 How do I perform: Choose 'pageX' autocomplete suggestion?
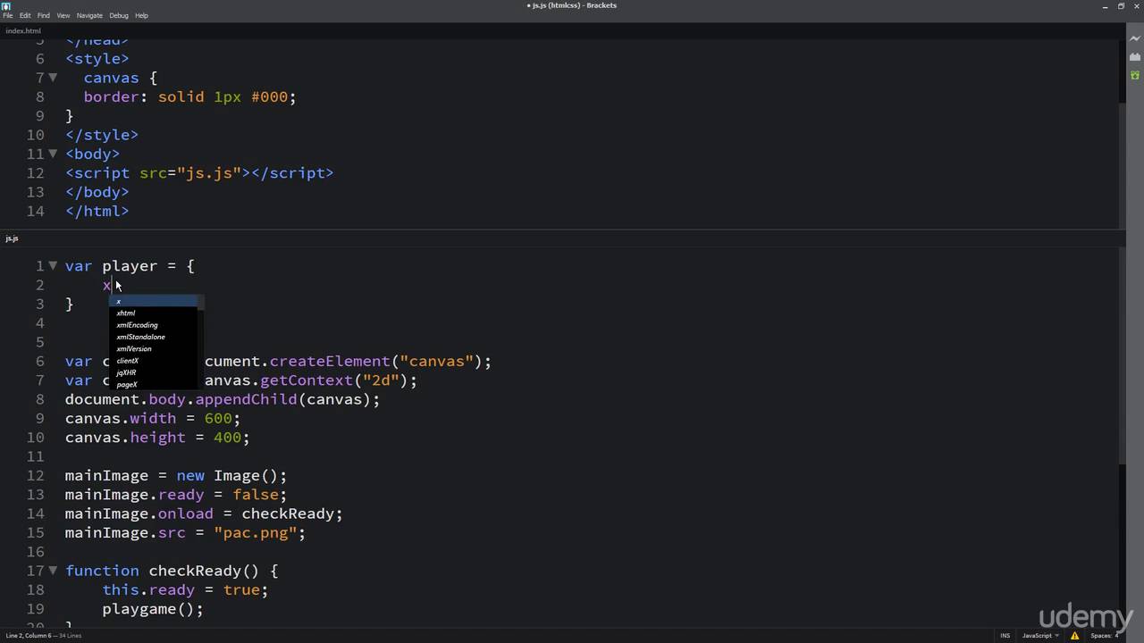[153, 384]
